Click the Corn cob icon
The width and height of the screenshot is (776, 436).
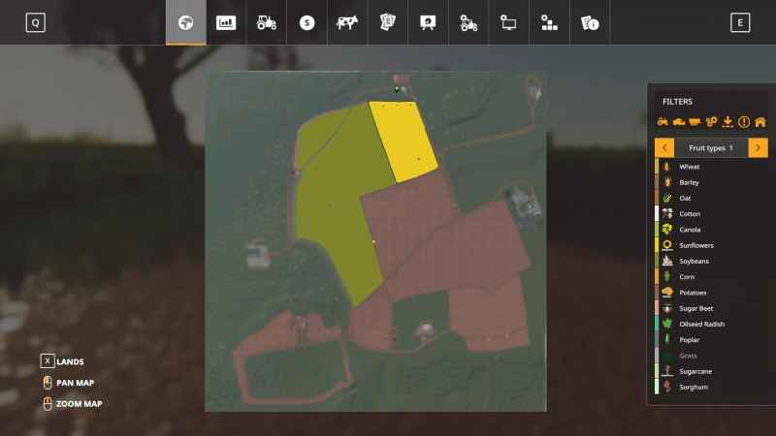[x=667, y=277]
